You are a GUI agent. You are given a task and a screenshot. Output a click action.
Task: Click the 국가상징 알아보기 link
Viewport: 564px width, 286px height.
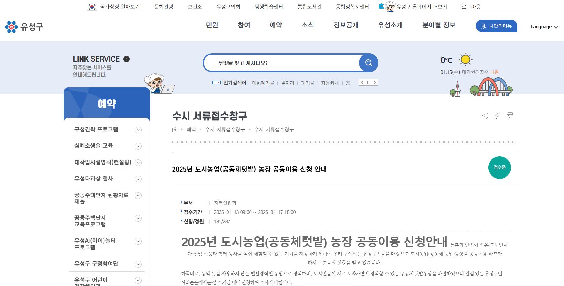tap(120, 7)
